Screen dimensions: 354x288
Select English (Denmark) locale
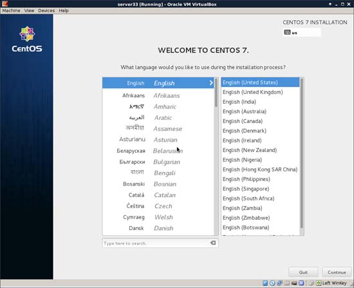coord(260,131)
